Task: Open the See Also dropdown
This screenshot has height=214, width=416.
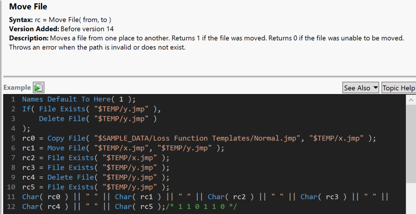Action: tap(361, 88)
